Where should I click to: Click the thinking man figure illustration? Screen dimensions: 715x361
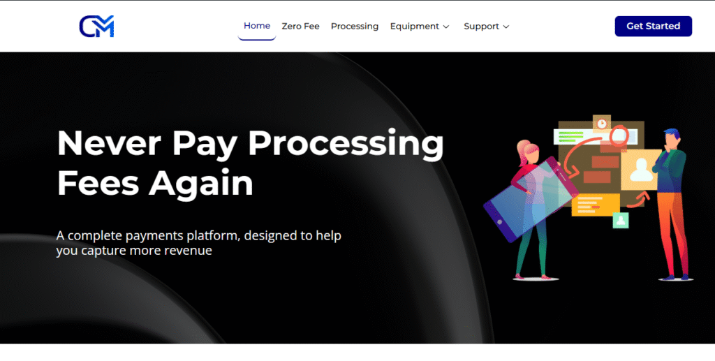[x=671, y=204]
